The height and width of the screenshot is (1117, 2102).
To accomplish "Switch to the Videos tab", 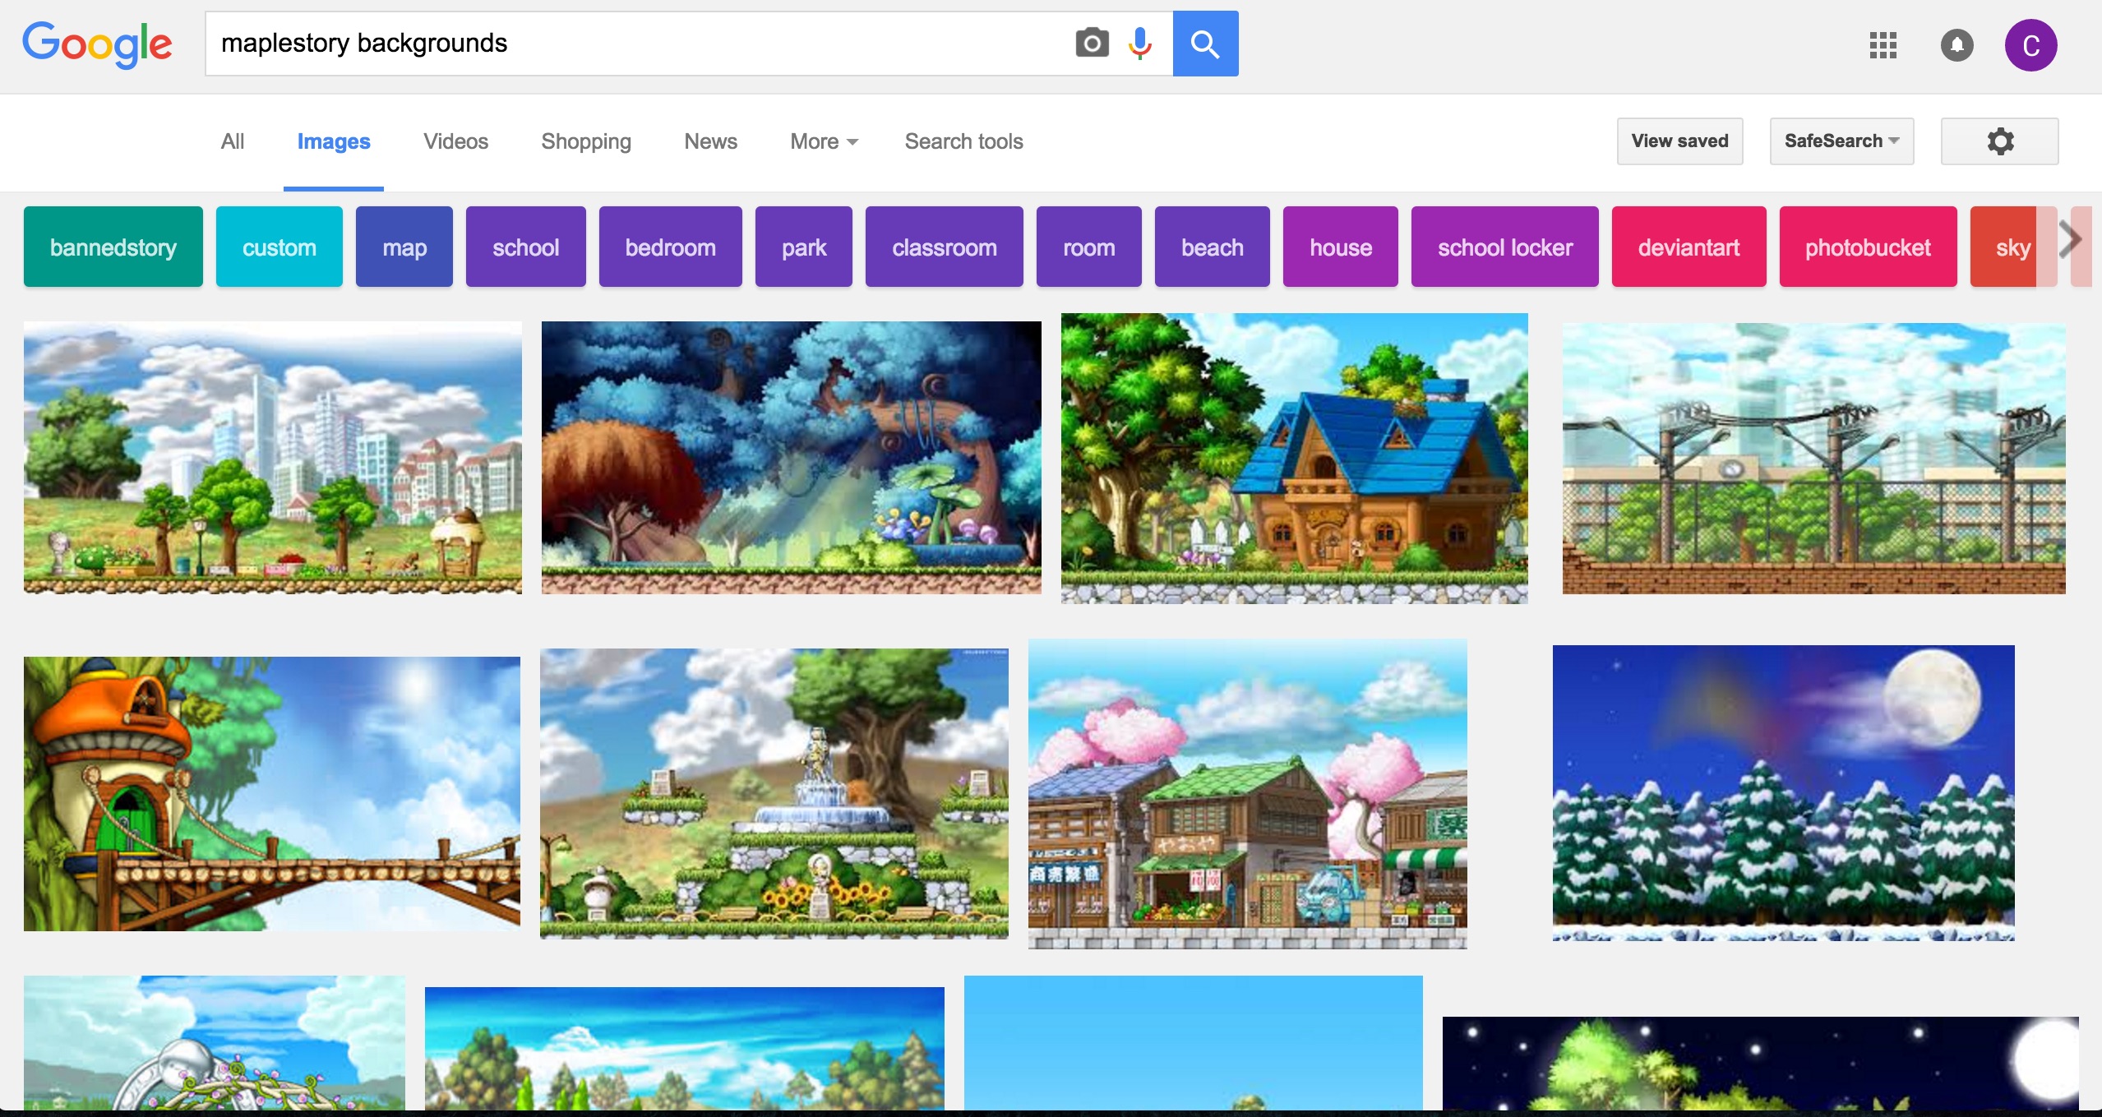I will tap(455, 141).
